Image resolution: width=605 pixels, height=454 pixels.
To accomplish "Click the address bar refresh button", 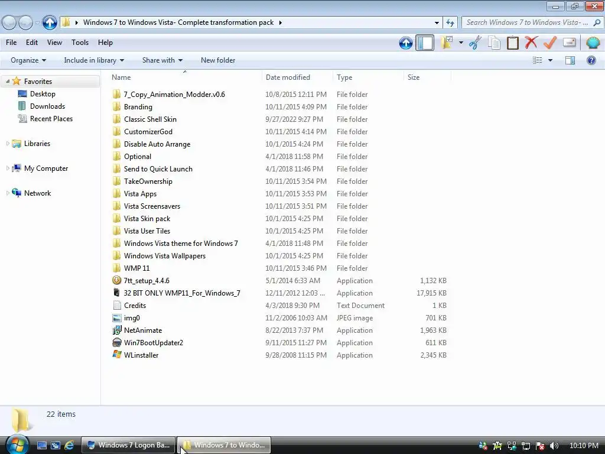I will coord(450,23).
